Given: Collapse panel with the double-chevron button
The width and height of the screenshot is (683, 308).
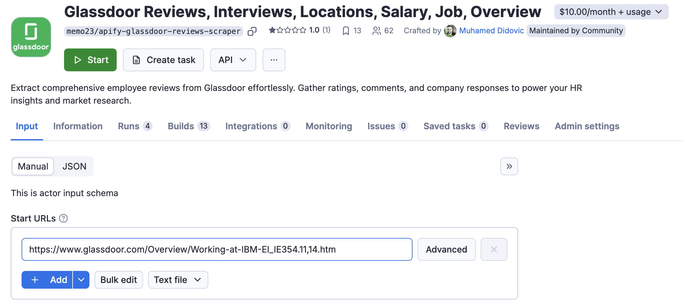Looking at the screenshot, I should (509, 166).
